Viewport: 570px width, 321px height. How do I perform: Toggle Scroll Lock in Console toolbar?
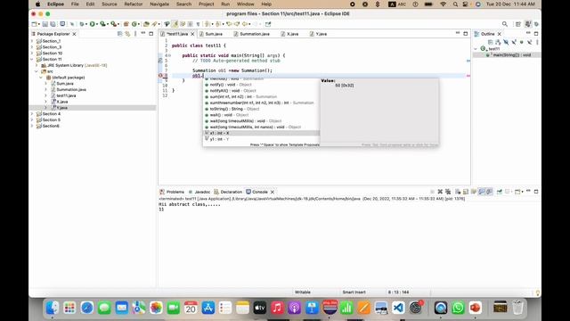(x=466, y=192)
